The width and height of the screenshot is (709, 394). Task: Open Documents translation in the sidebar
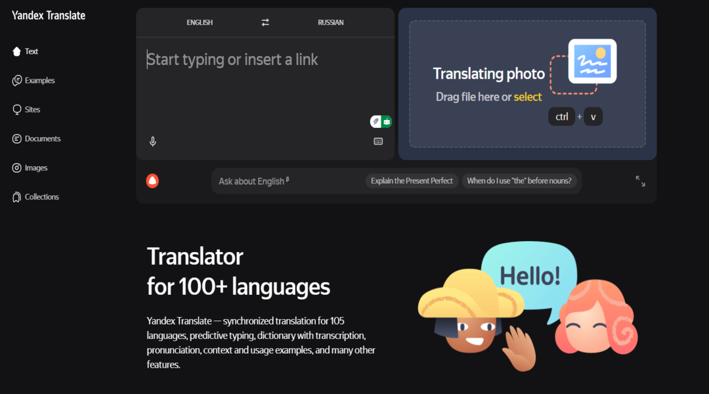pos(37,139)
